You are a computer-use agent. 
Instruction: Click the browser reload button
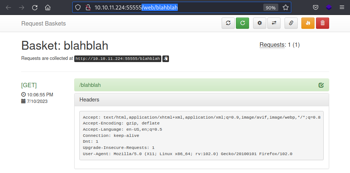pos(35,8)
